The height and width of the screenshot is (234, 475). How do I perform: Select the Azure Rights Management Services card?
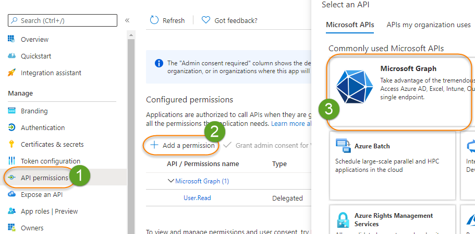[x=392, y=219]
